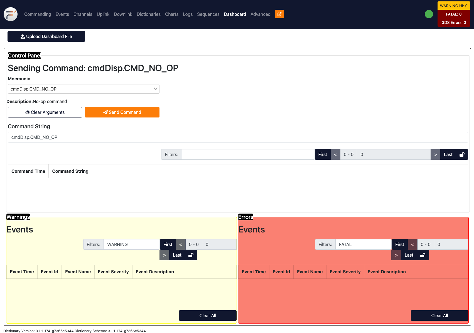Open the dashboard pop-out icon in the navbar

point(279,14)
